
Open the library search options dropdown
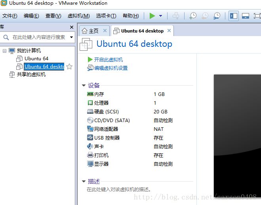pyautogui.click(x=71, y=37)
